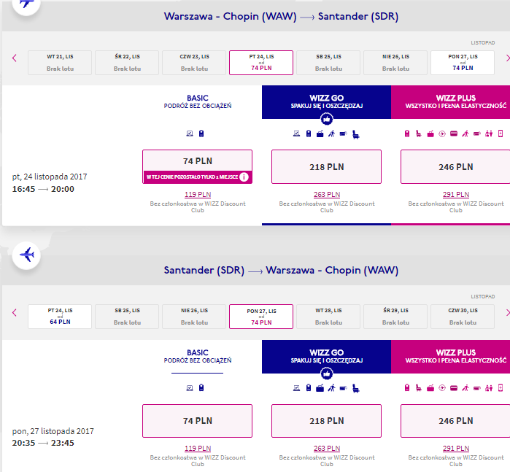This screenshot has height=472, width=510.
Task: Click return WIZZ PLUS fare column header
Action: click(x=450, y=357)
